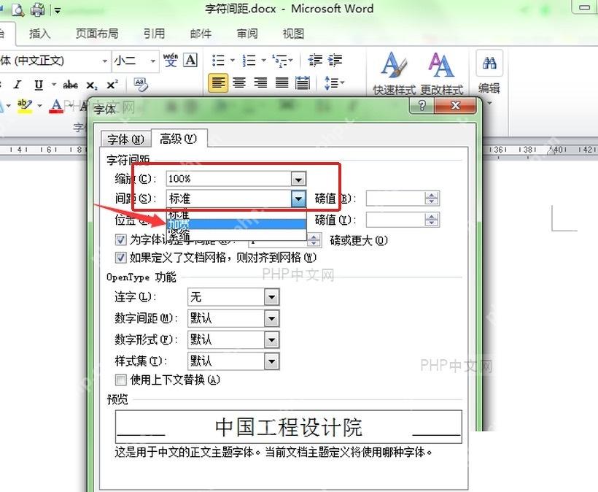This screenshot has width=598, height=492.
Task: Expand the 样式集(T) dropdown
Action: click(271, 361)
